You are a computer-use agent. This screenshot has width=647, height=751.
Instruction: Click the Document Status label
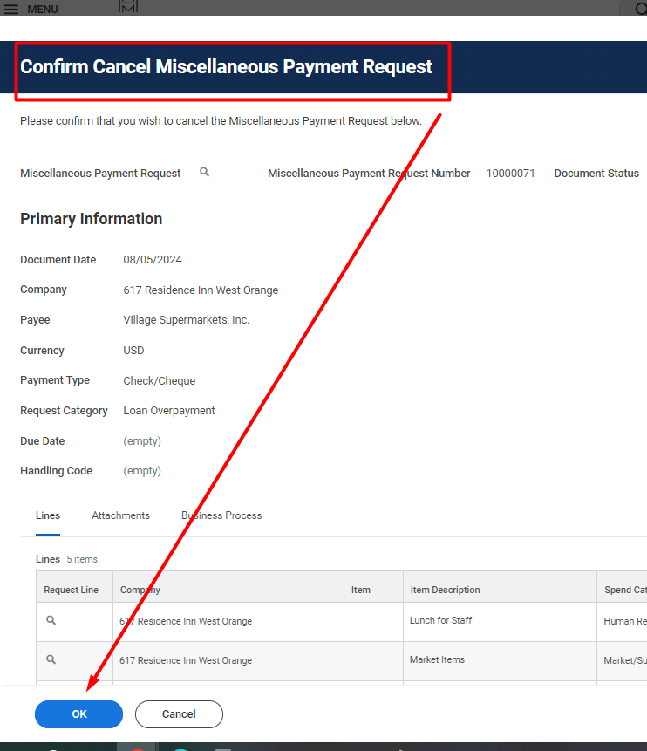[x=596, y=174]
